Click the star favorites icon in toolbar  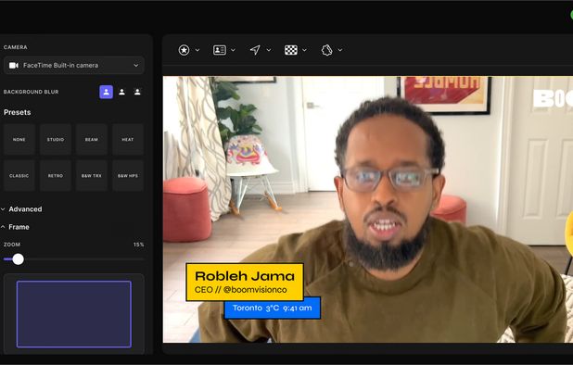coord(184,50)
